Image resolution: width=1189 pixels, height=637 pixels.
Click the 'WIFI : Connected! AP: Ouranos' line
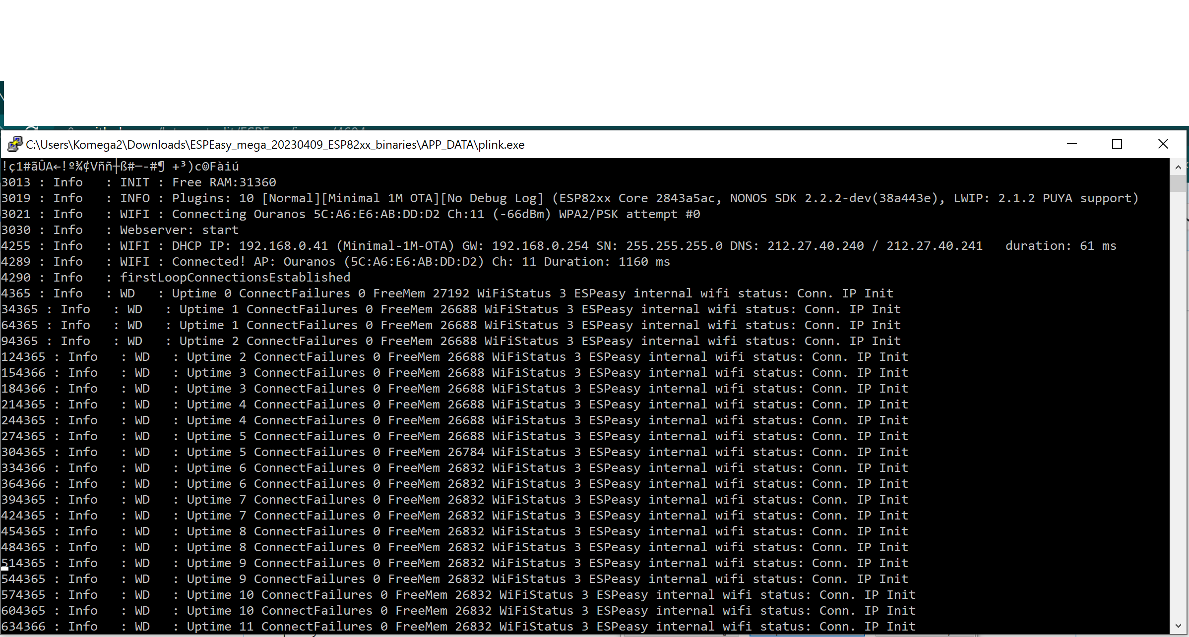[298, 261]
